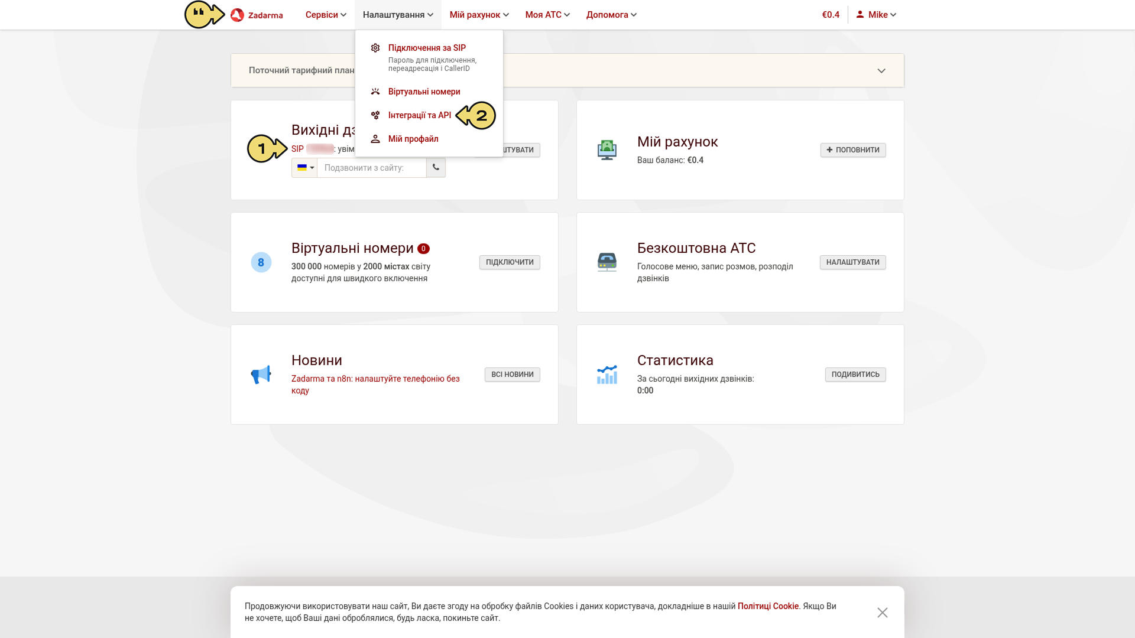The width and height of the screenshot is (1135, 638).
Task: Click the Ваш баланс: €0.4 text
Action: click(670, 160)
